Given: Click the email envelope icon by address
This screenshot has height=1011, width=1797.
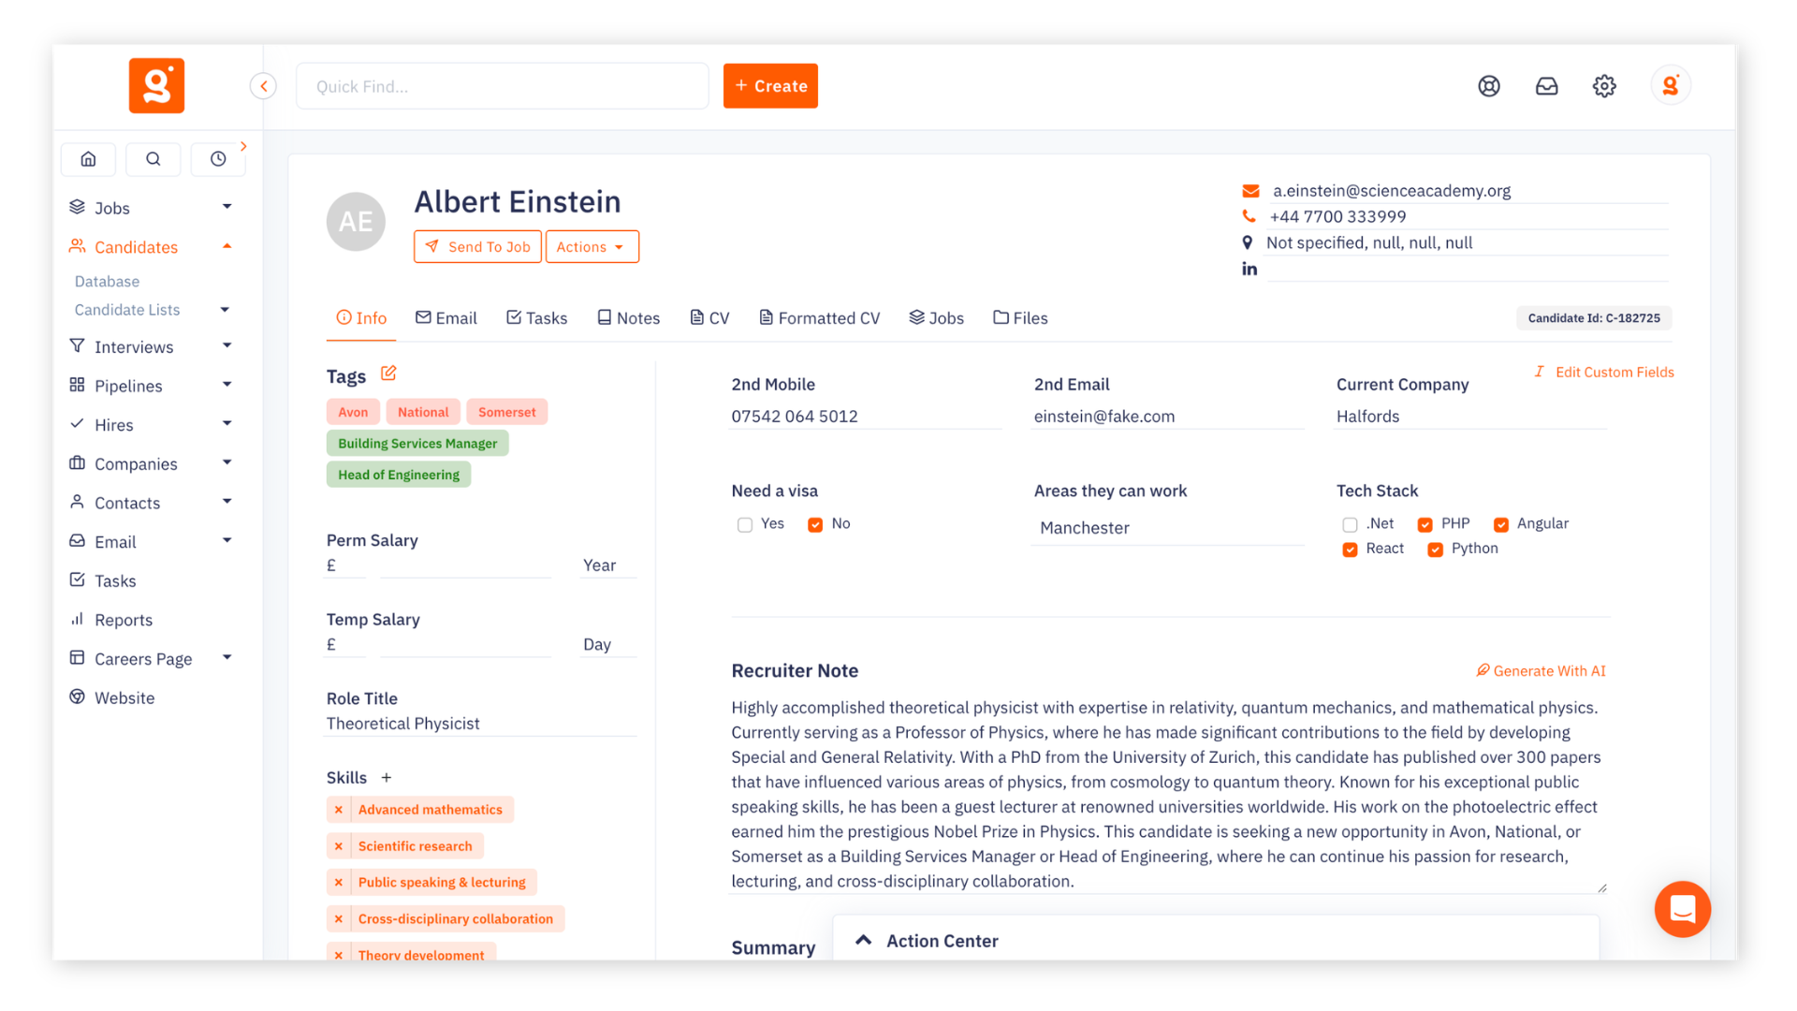Looking at the screenshot, I should pos(1250,191).
